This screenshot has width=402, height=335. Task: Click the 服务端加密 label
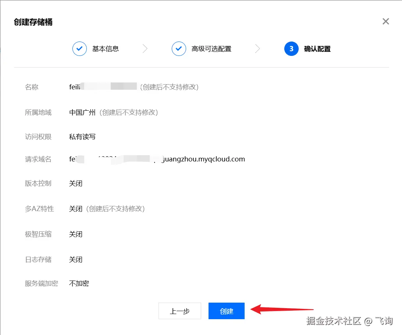(x=41, y=283)
